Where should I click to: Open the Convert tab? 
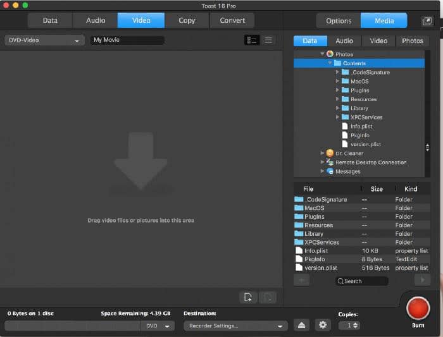(x=232, y=20)
